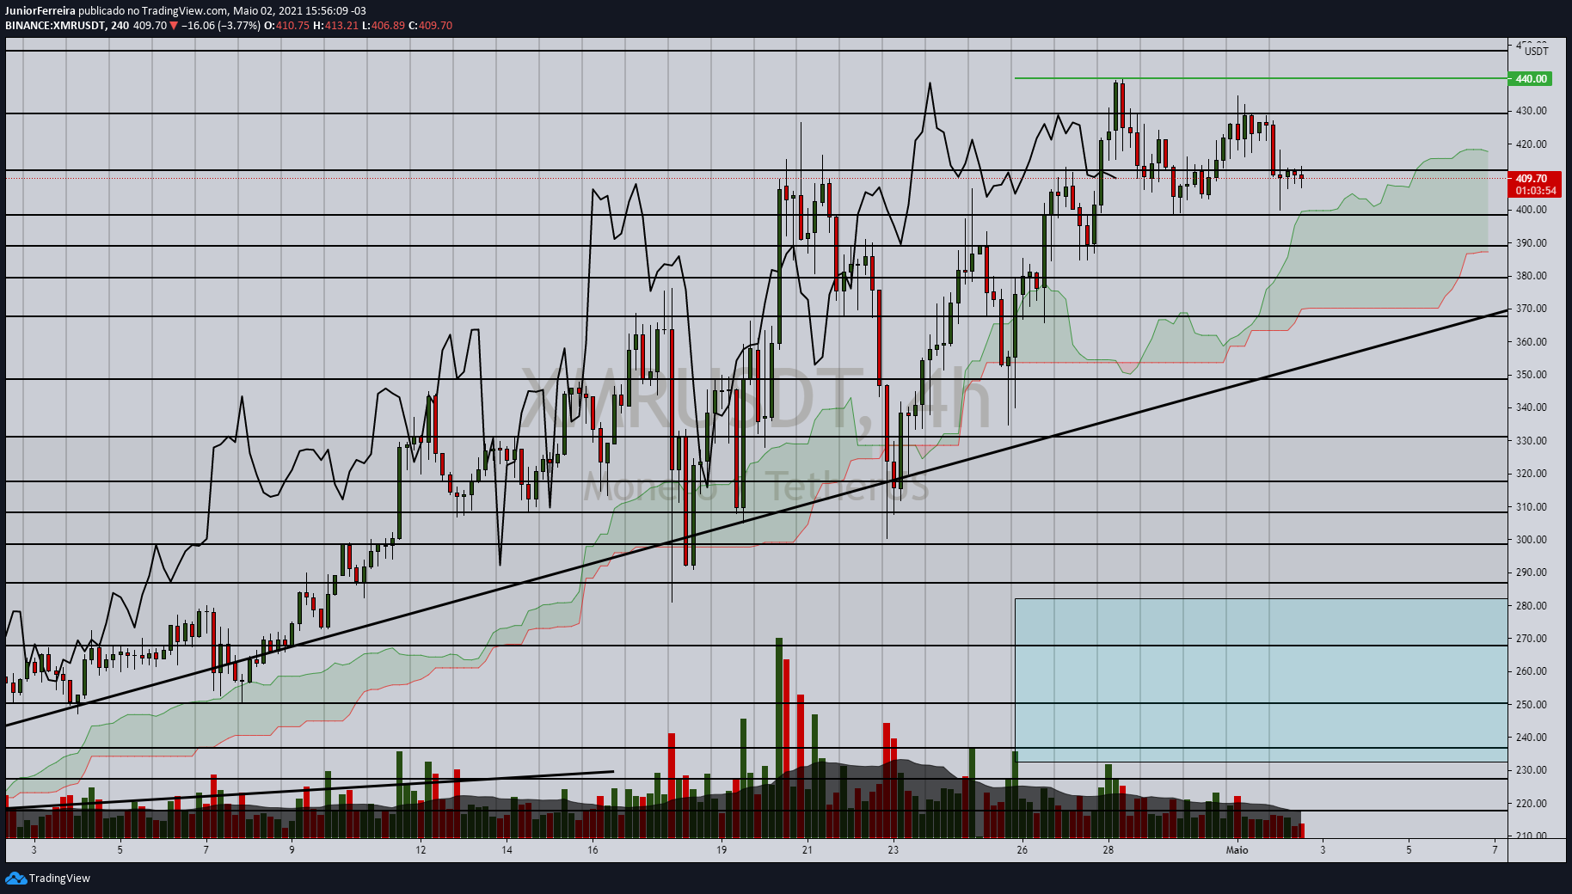Click the -16.06 (-3.77%) change value
This screenshot has height=894, width=1572.
click(x=221, y=26)
